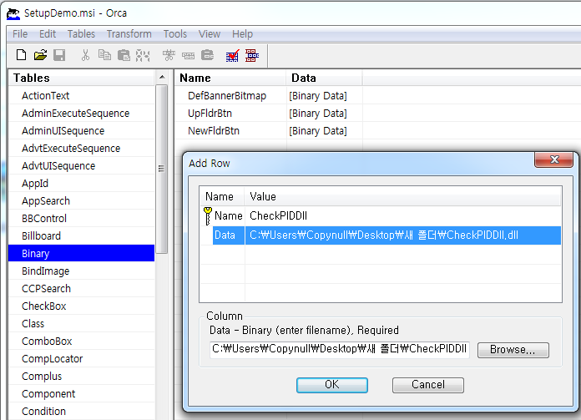Click the Tables column header

82,78
